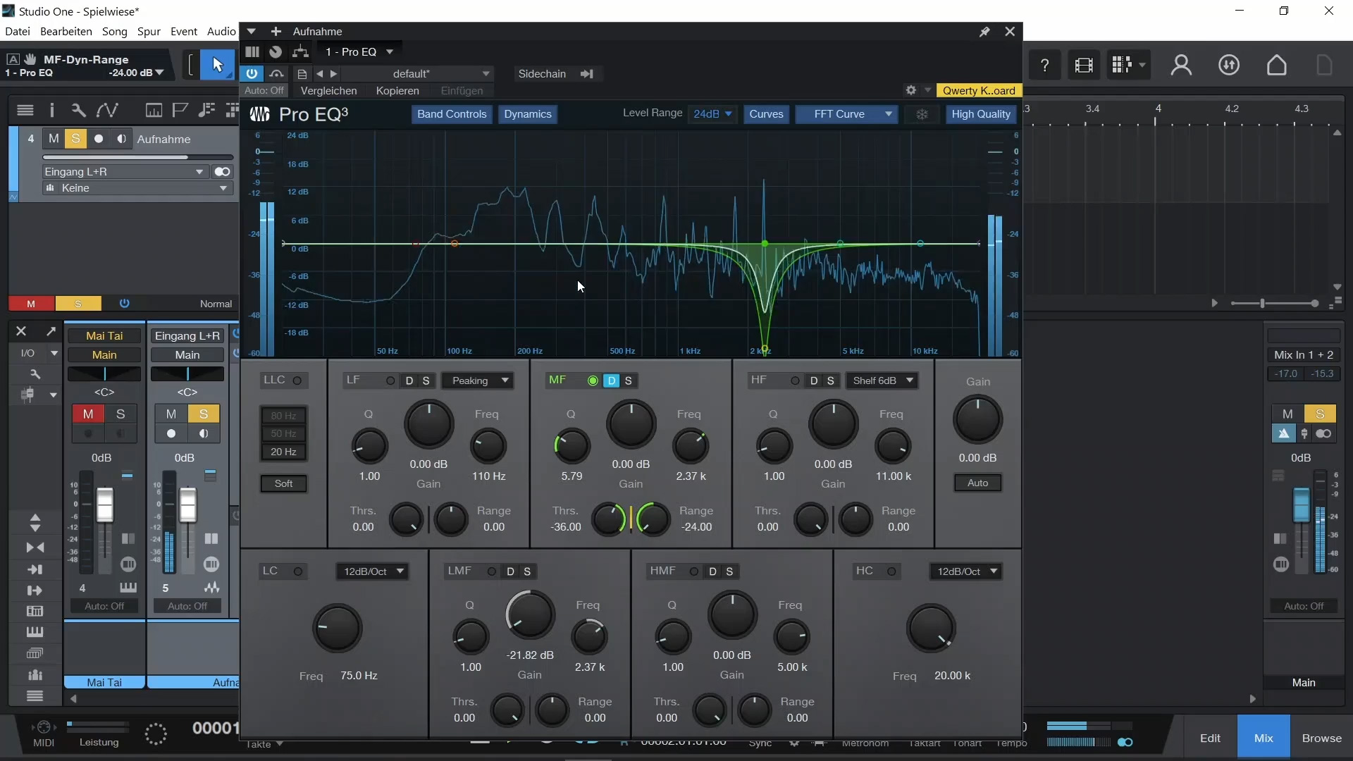The image size is (1353, 761).
Task: Enable the LF band toggle
Action: 390,380
